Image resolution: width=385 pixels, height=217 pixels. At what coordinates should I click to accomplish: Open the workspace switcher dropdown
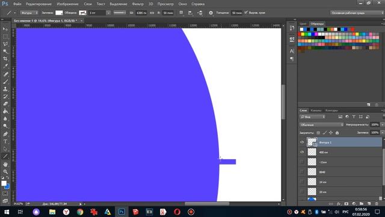click(357, 13)
